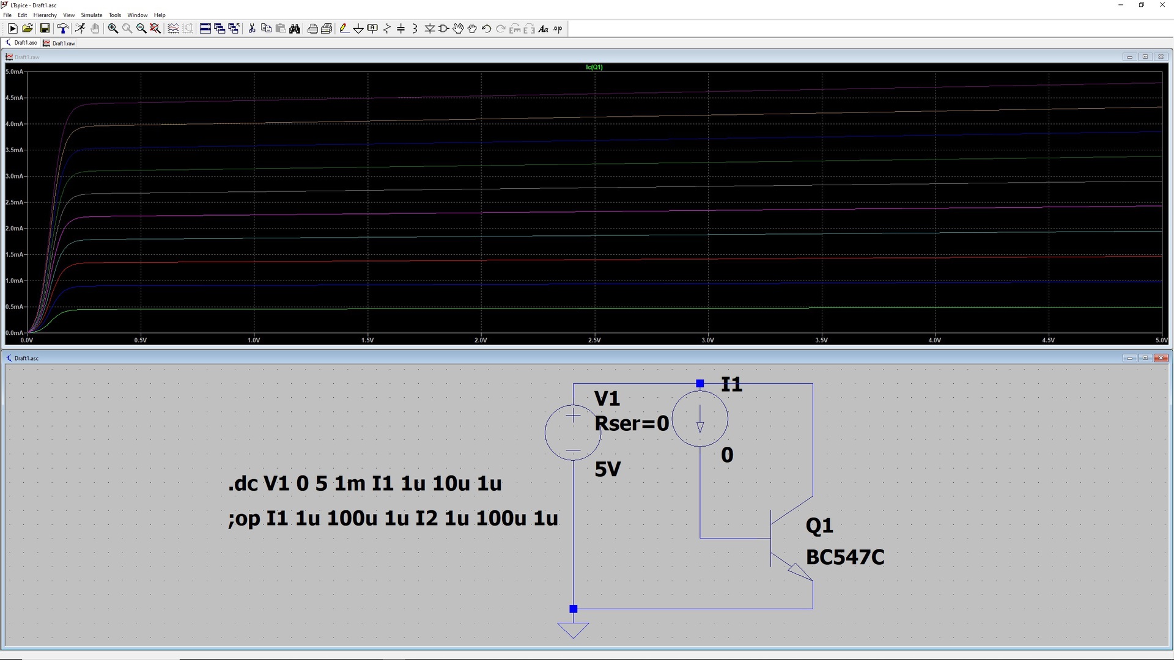The image size is (1174, 660).
Task: Place a Ground symbol from toolbar
Action: (358, 29)
